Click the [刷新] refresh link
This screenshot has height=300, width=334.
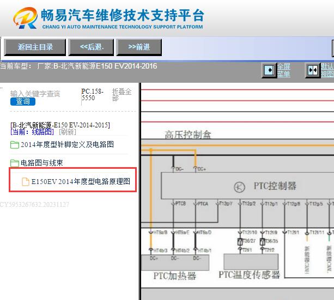click(68, 132)
